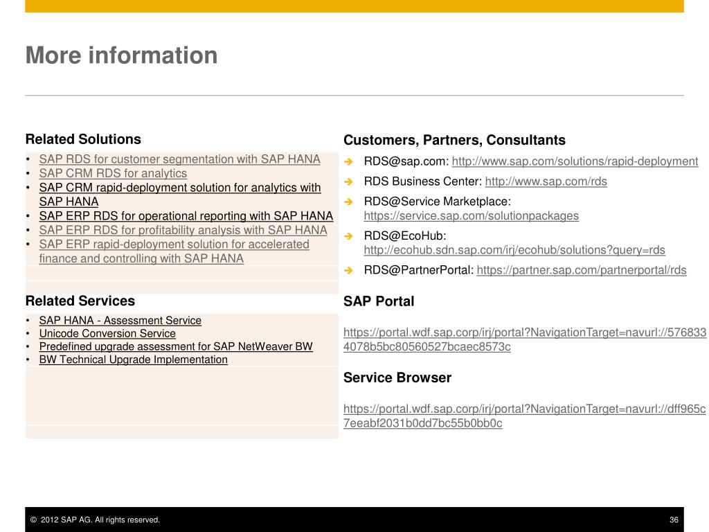This screenshot has width=709, height=532.
Task: Open the SAP Portal navigation URL
Action: click(525, 339)
